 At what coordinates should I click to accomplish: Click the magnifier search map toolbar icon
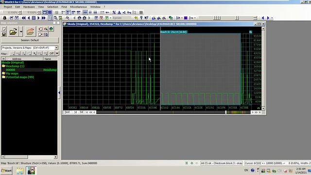[55, 18]
